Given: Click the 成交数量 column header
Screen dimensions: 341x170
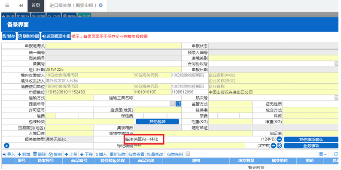Looking at the screenshot, I should [x=246, y=161].
